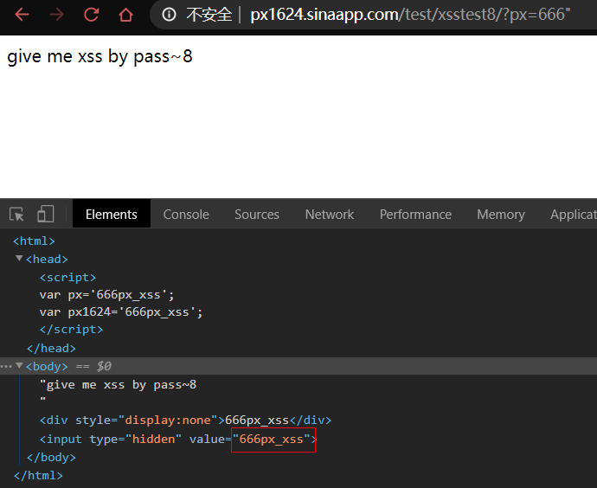Image resolution: width=597 pixels, height=488 pixels.
Task: Collapse the head element node
Action: pyautogui.click(x=19, y=259)
